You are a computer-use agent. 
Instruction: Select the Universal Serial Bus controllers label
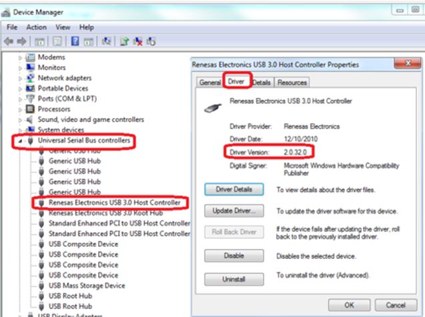click(84, 140)
